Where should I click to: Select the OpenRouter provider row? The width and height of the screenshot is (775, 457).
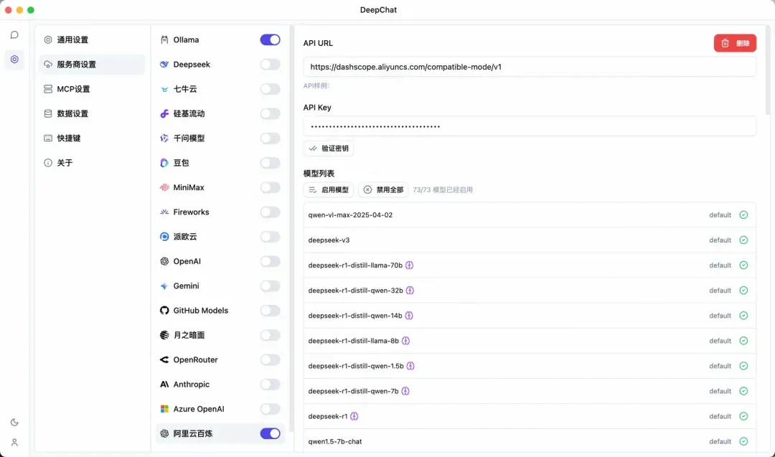(220, 359)
